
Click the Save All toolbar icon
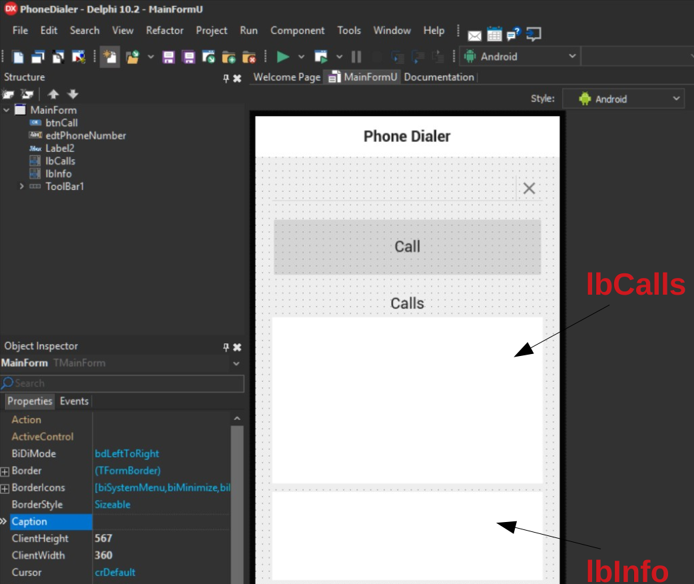tap(189, 57)
